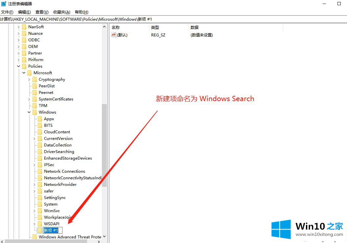This screenshot has width=347, height=243.
Task: Expand the safer key
Action: point(34,191)
